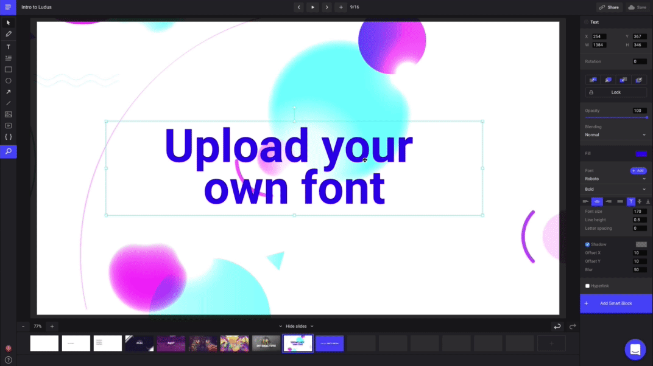Open the Bold font weight dropdown

tap(615, 189)
